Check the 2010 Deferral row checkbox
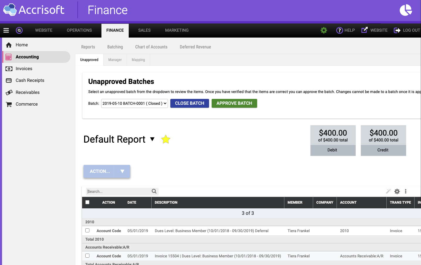The image size is (421, 265). [x=87, y=230]
